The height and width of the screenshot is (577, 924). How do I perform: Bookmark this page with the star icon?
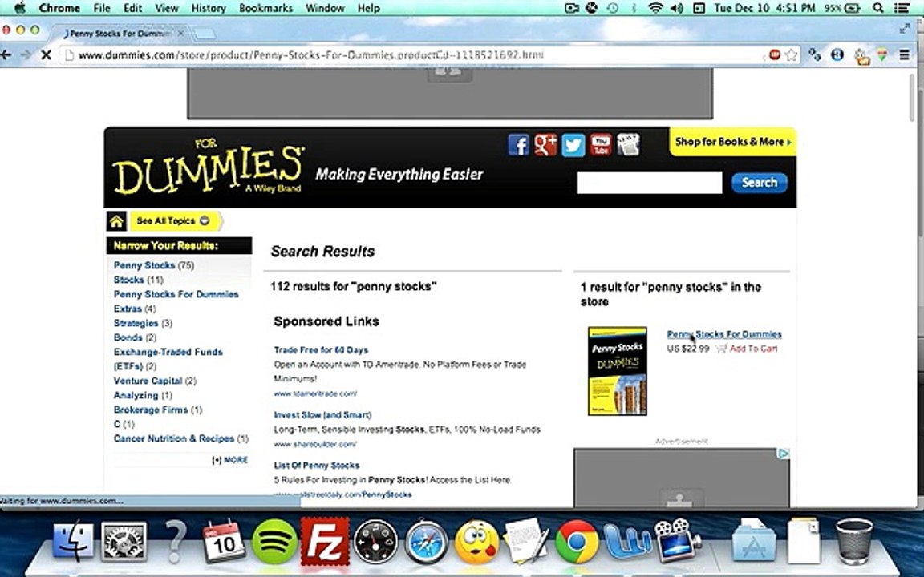(x=792, y=54)
